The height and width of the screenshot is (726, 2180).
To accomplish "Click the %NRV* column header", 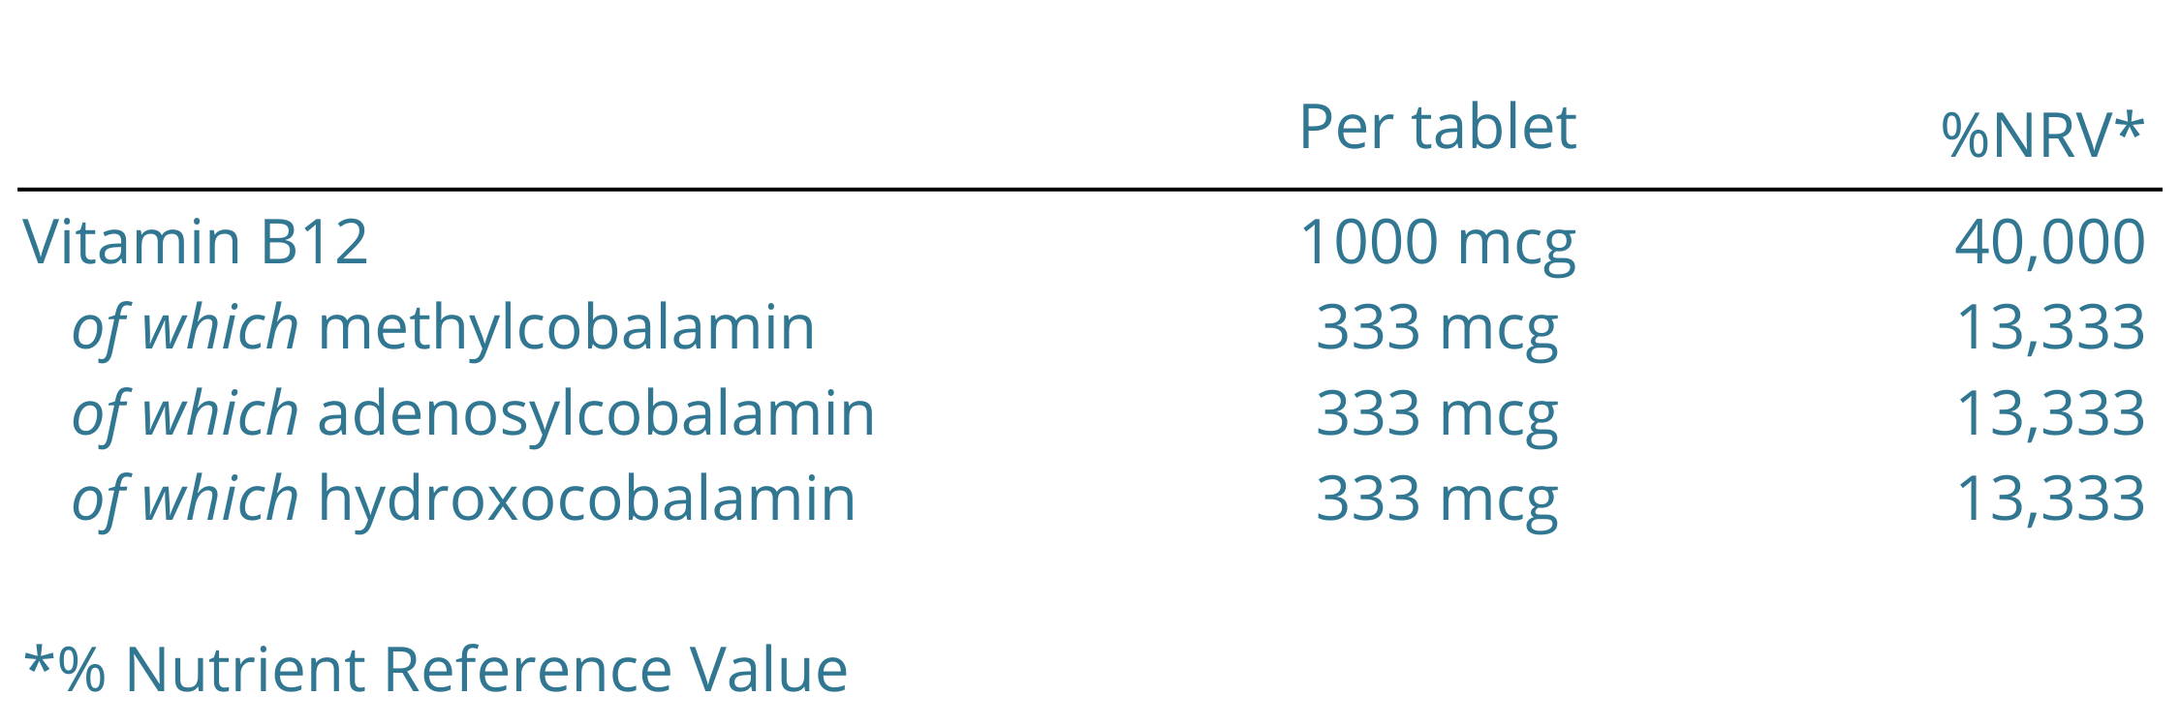I will [x=2042, y=135].
